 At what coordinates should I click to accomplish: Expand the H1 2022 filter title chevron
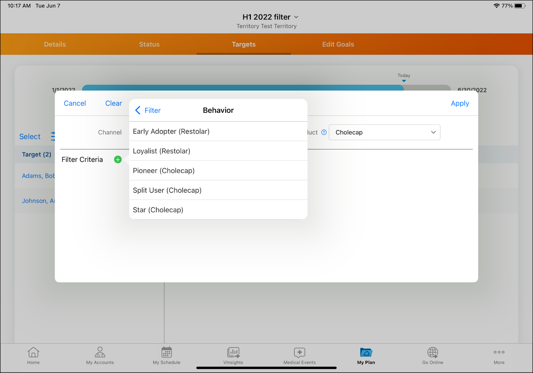pyautogui.click(x=296, y=17)
